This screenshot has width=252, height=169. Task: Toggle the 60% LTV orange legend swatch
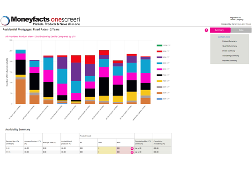pos(159,93)
